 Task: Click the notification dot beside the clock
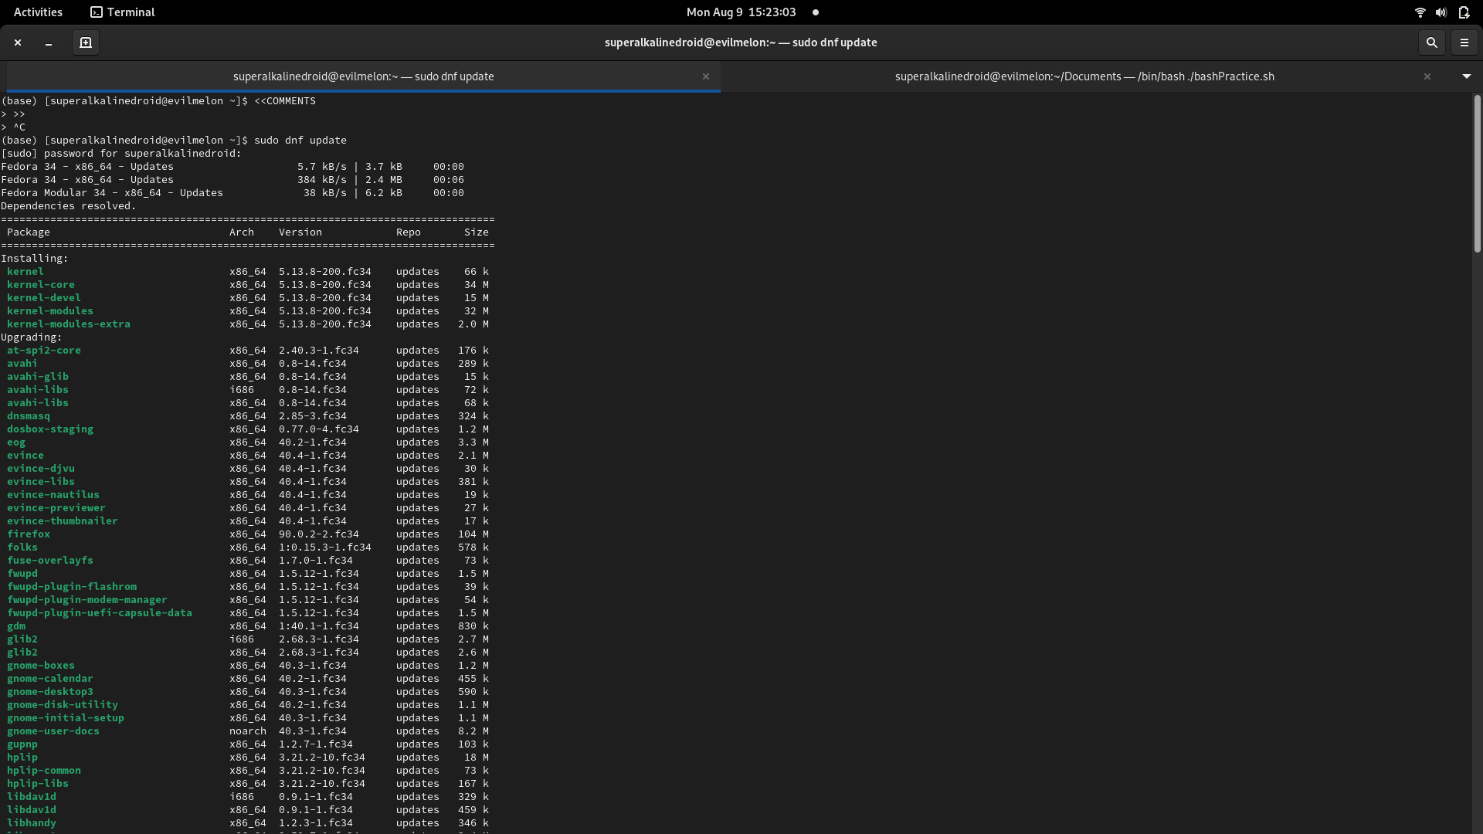tap(815, 12)
